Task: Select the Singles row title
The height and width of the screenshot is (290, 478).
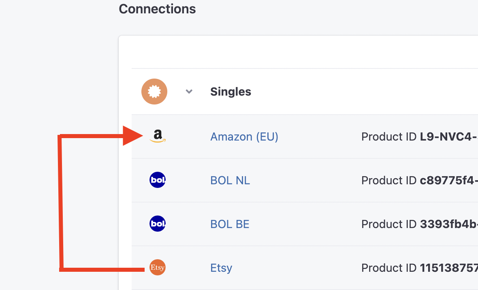Action: (x=231, y=92)
